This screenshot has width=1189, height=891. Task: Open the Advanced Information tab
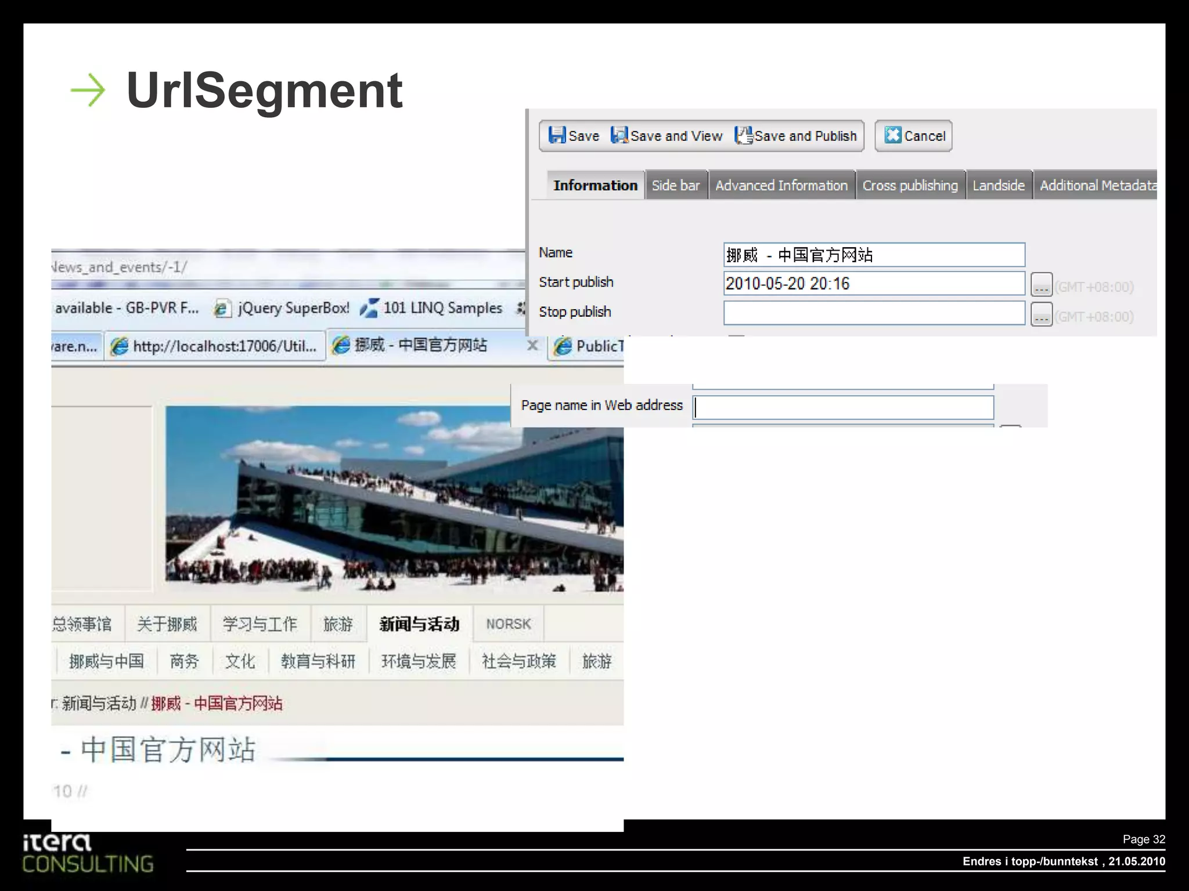[x=781, y=186]
